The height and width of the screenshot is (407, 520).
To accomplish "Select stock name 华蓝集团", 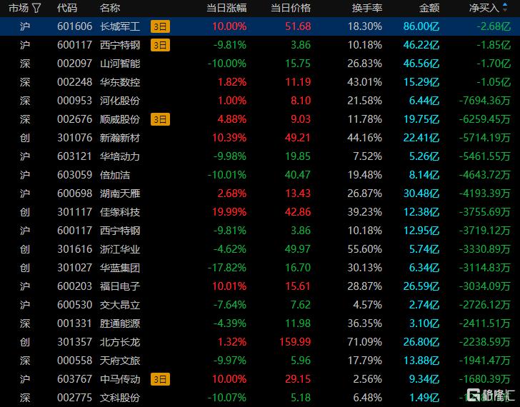I will (x=120, y=268).
